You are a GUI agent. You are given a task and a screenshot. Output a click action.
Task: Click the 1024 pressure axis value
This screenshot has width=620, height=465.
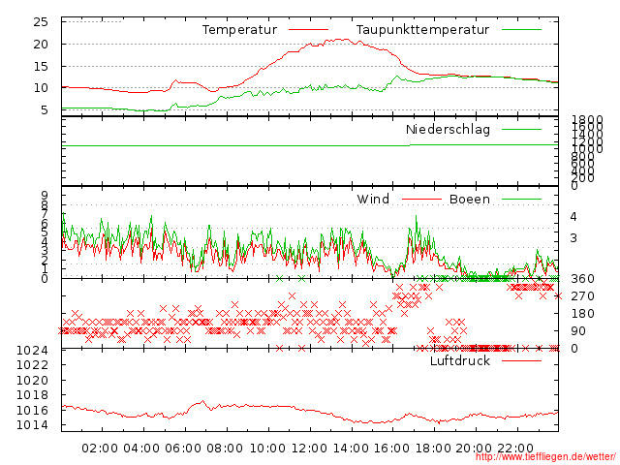coord(32,351)
